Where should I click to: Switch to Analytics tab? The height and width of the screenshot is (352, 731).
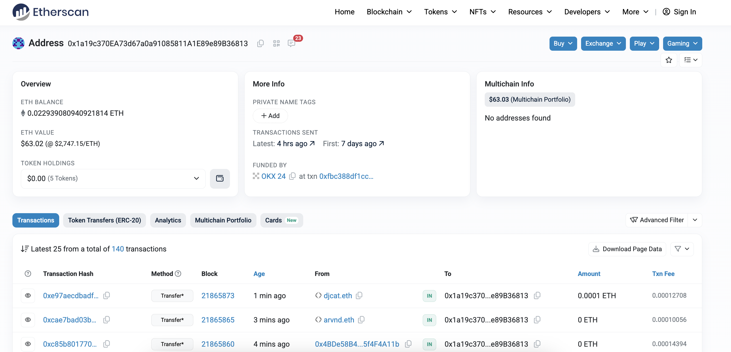[x=168, y=220]
